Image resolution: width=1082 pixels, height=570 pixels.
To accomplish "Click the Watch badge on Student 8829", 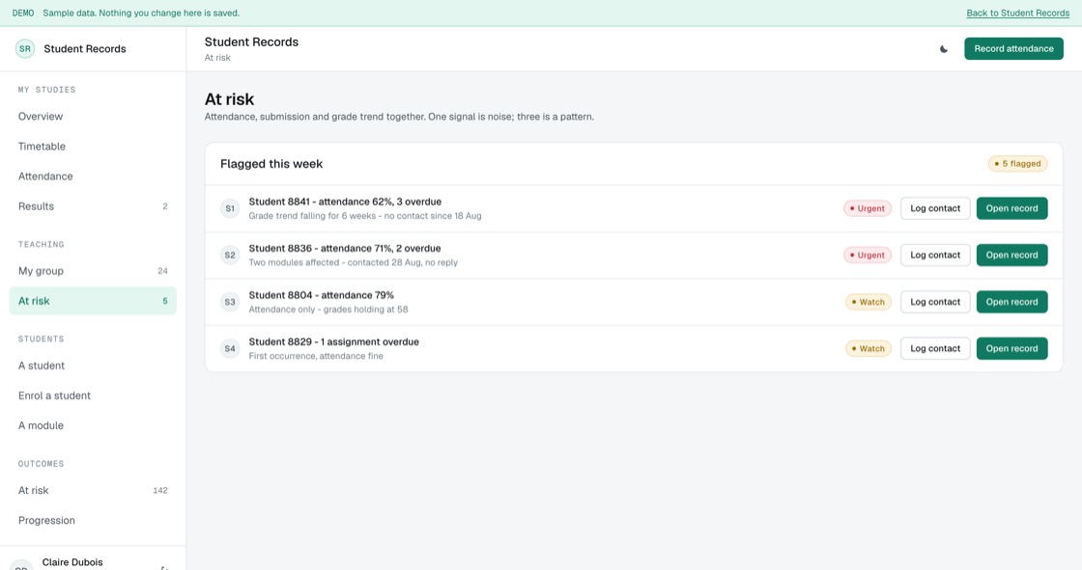I will point(868,349).
